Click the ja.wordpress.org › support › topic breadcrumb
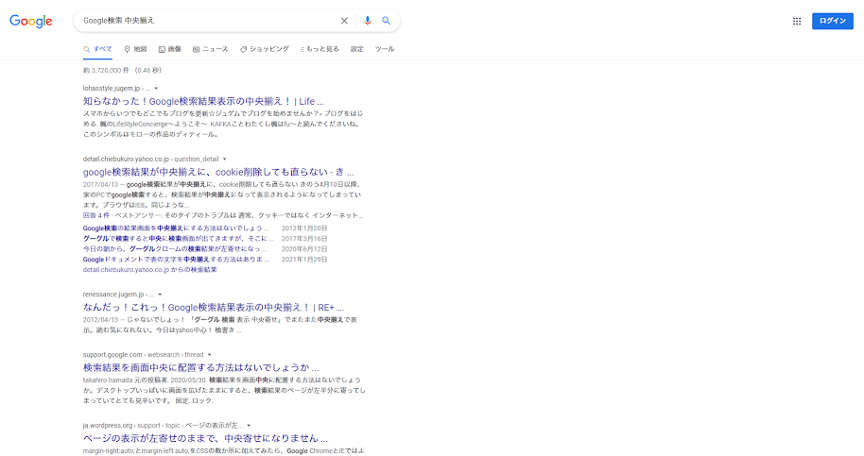This screenshot has width=864, height=456. click(163, 426)
